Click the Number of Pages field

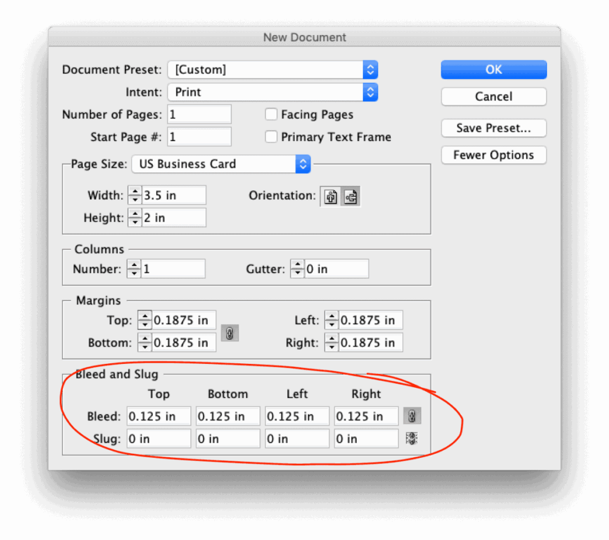pos(199,114)
